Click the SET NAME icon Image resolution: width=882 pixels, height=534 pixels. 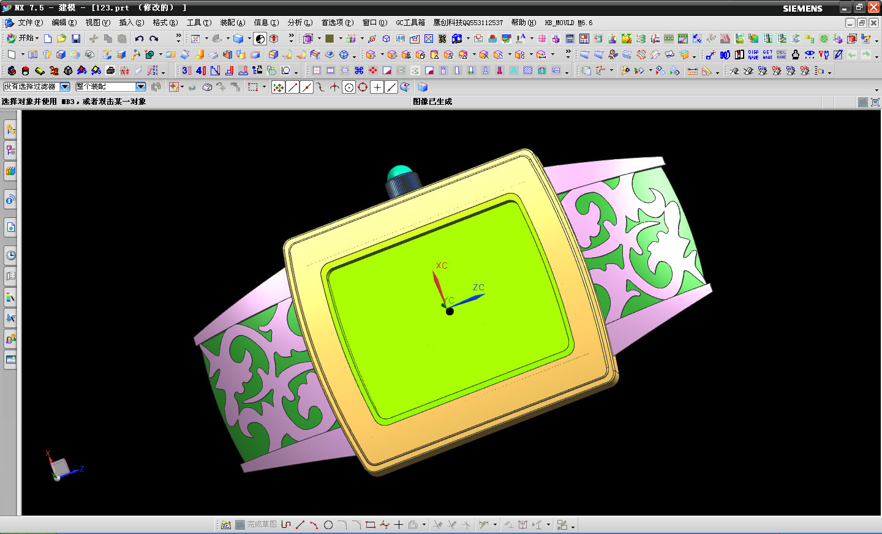[x=767, y=55]
